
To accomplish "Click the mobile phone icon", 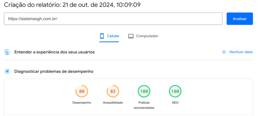I will tap(102, 36).
